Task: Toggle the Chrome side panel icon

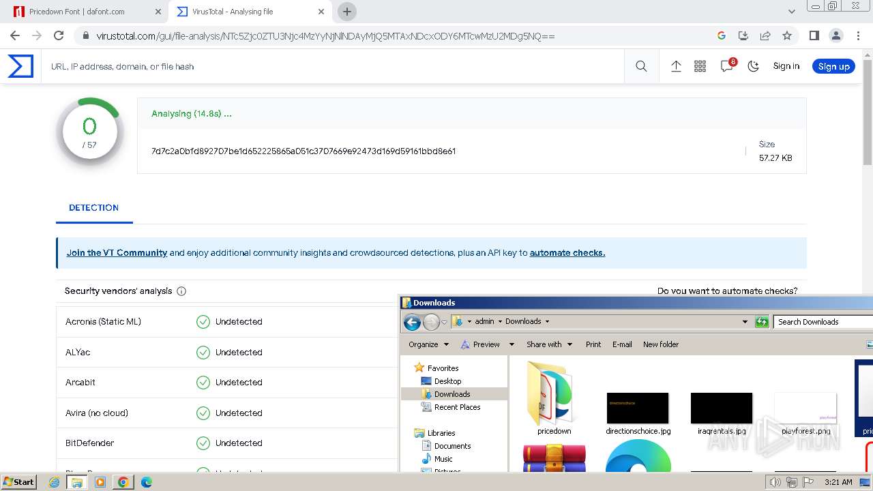Action: tap(814, 35)
